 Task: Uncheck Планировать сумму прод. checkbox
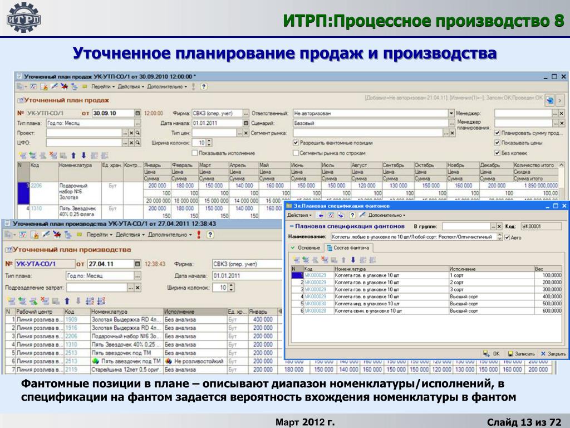[x=497, y=133]
